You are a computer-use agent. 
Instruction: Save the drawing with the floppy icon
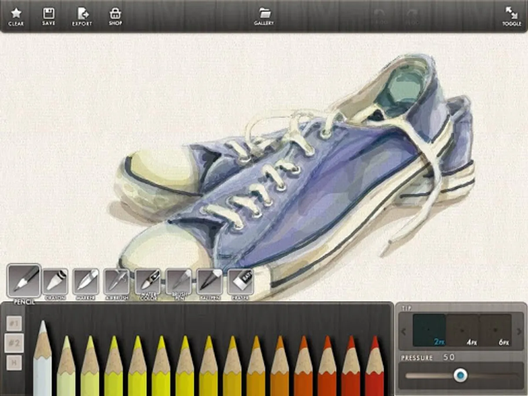point(49,16)
